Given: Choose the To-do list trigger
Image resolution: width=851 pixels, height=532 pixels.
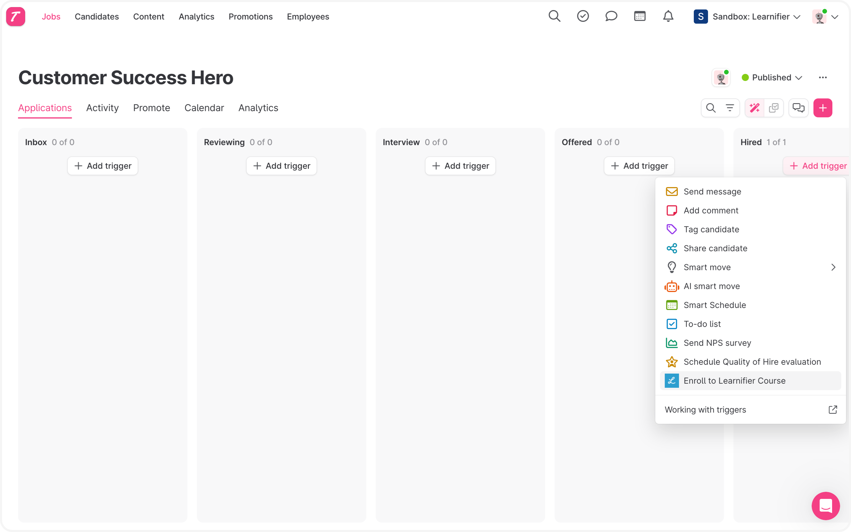Looking at the screenshot, I should tap(751, 324).
